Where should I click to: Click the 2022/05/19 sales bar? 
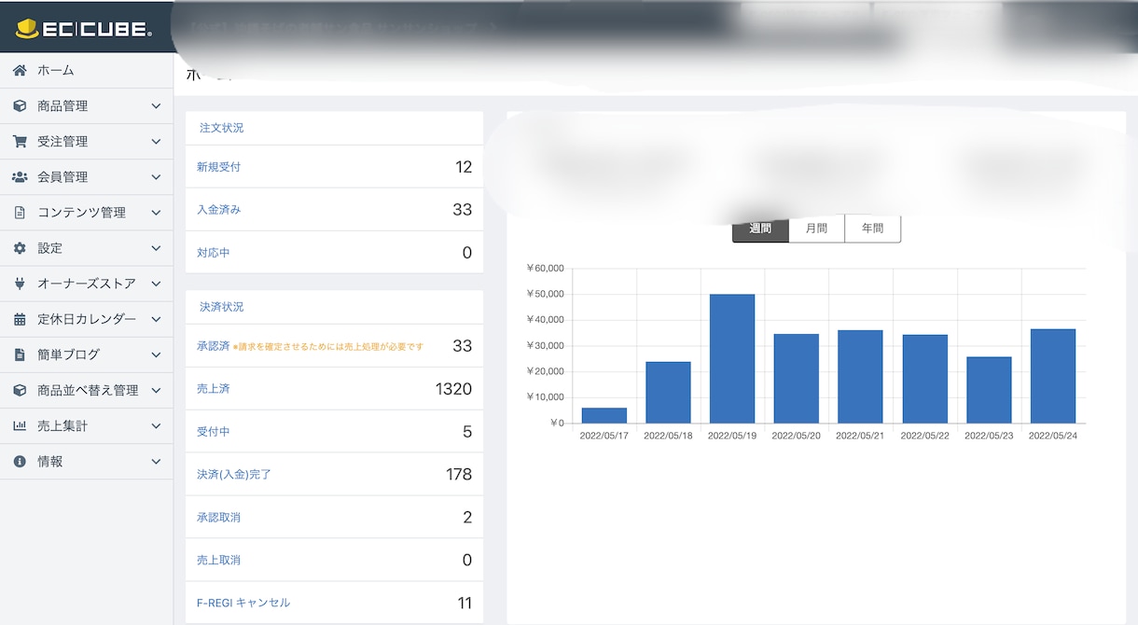[x=732, y=359]
